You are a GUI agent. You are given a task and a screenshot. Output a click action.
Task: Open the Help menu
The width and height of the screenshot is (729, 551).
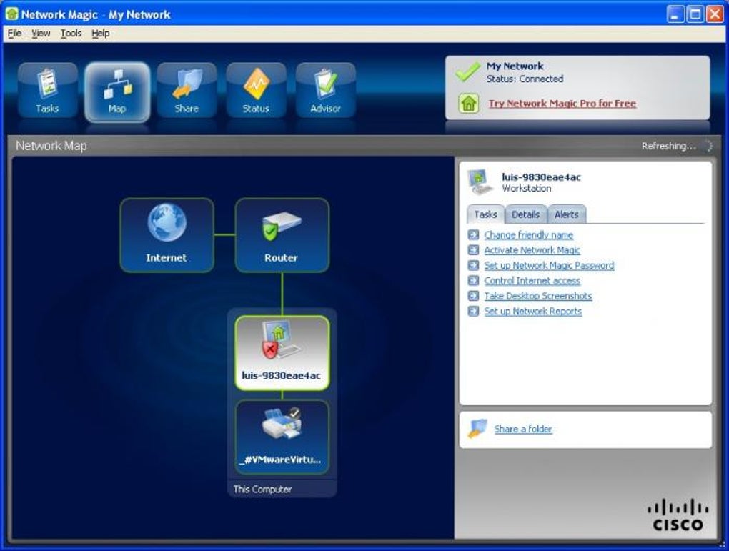tap(101, 34)
